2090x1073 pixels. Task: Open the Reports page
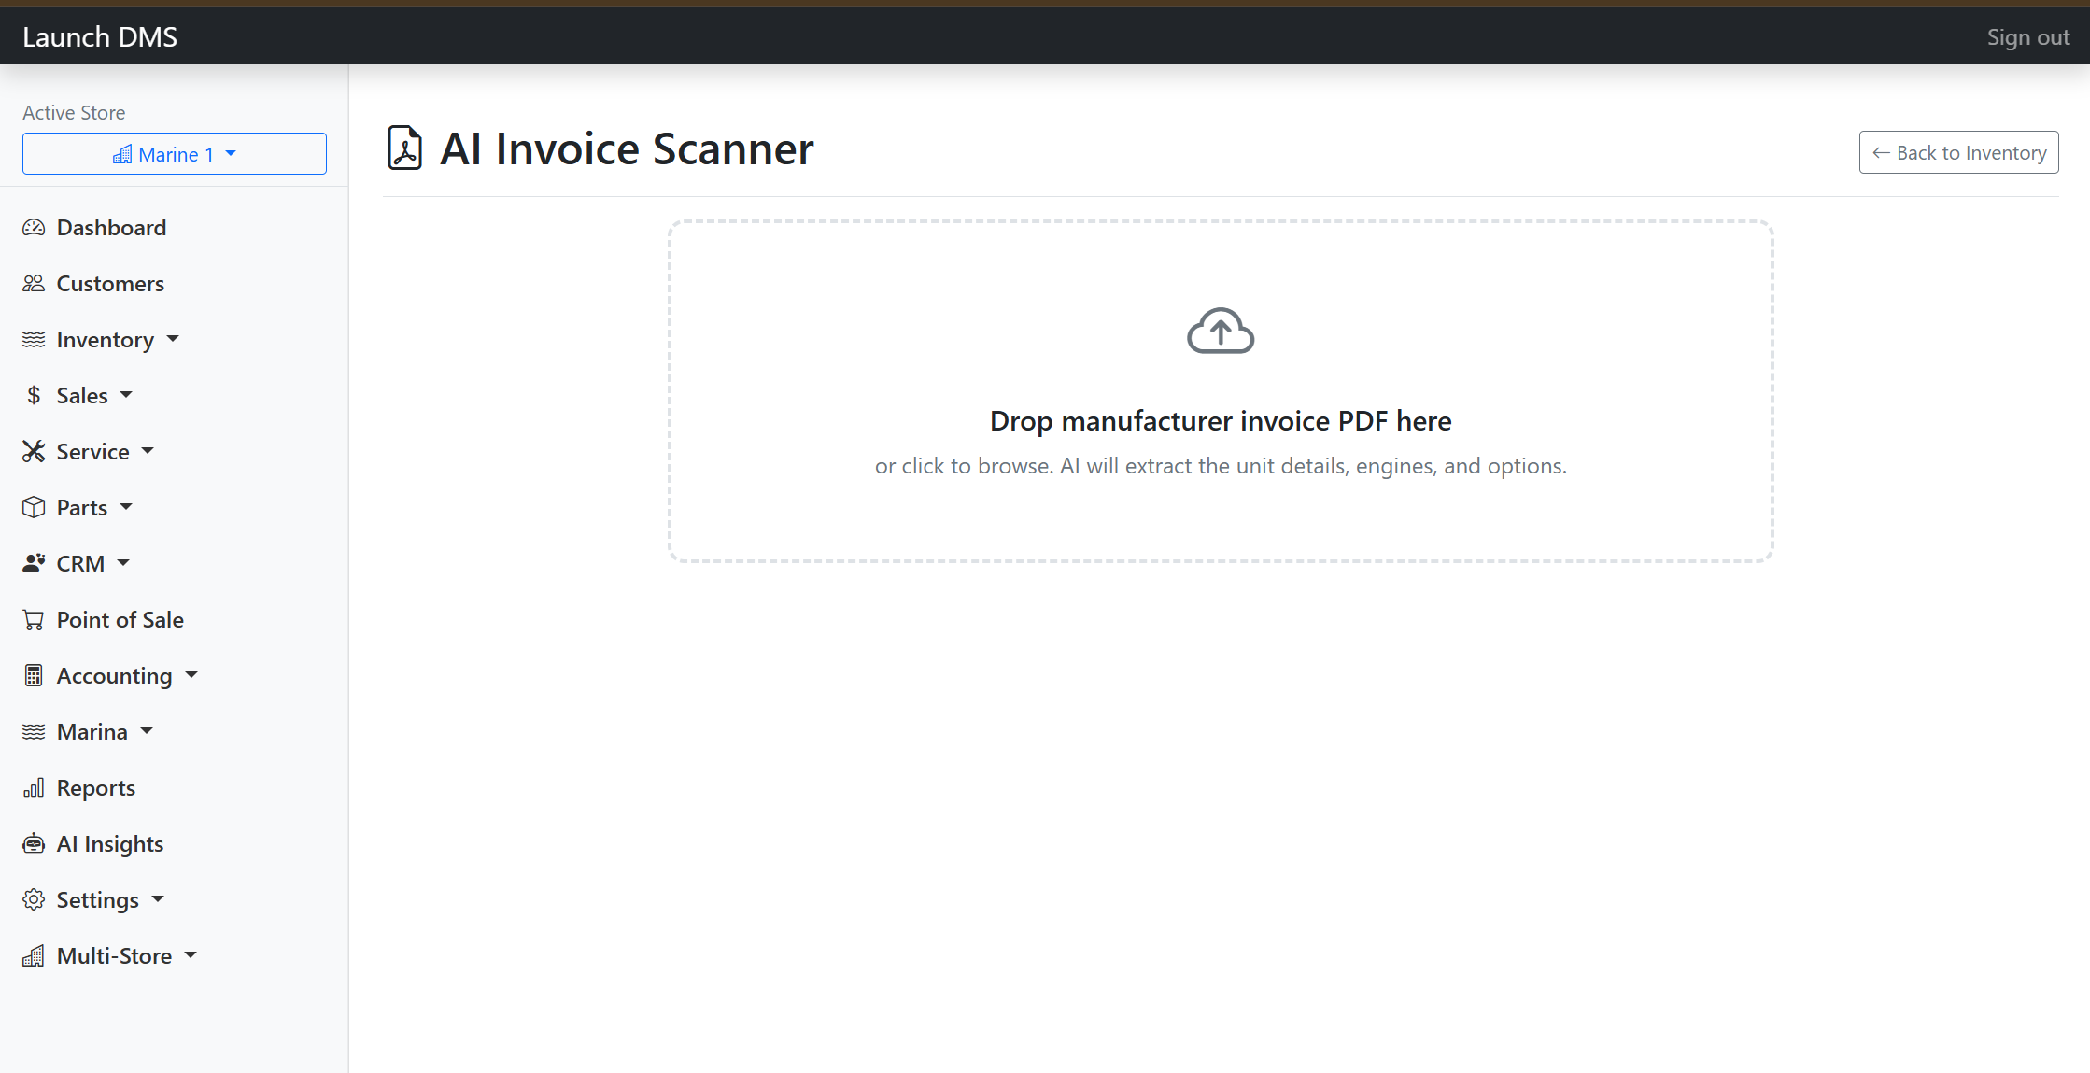tap(95, 788)
